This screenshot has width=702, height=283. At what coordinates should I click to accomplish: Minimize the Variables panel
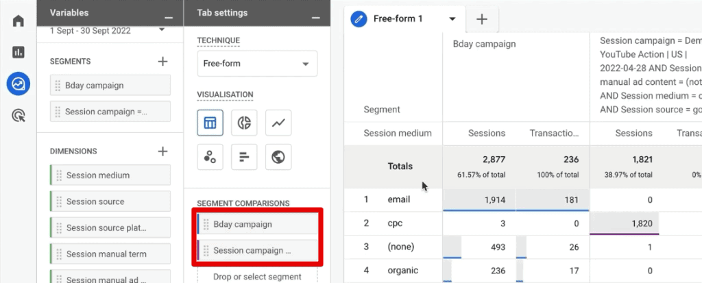(169, 17)
